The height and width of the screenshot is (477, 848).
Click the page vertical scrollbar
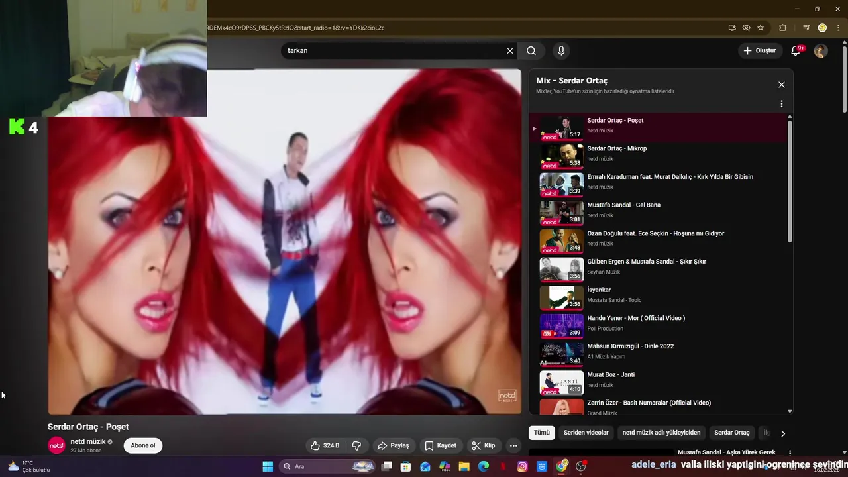pos(845,79)
